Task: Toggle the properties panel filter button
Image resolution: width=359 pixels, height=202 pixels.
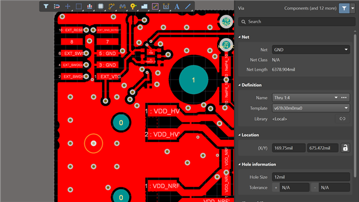Action: pos(344,8)
